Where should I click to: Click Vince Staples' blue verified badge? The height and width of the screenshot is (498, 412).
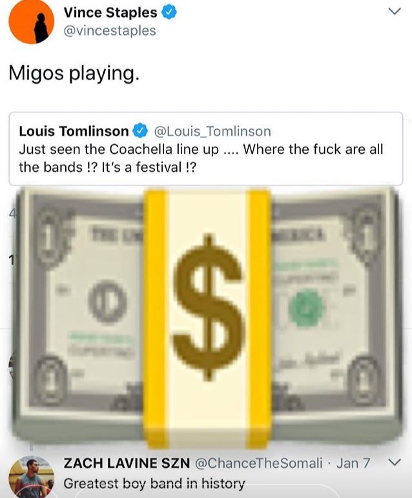click(x=169, y=13)
